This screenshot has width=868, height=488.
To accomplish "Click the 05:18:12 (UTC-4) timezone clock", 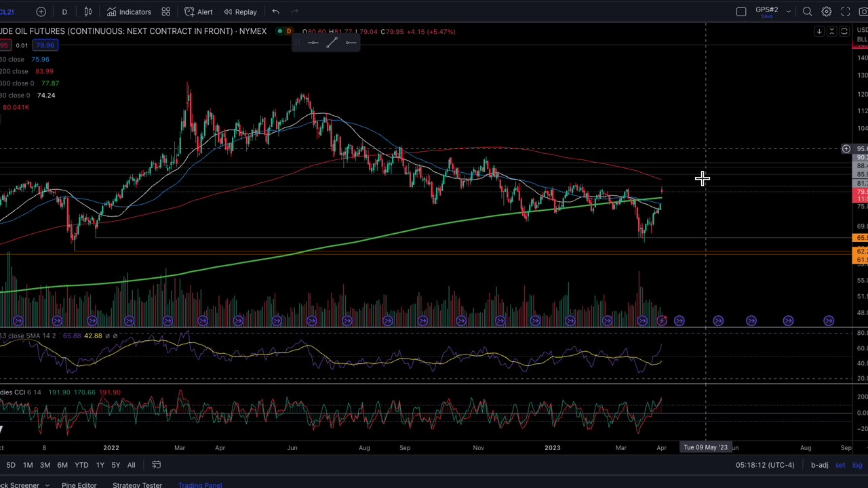I will 765,465.
